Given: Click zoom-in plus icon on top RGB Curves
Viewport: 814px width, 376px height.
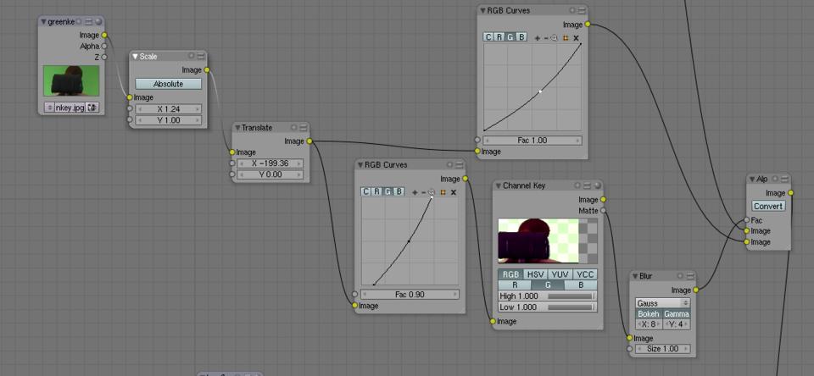Looking at the screenshot, I should coord(537,37).
